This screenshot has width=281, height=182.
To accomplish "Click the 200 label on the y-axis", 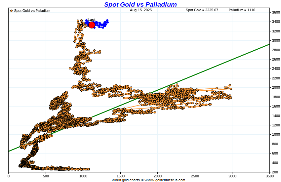I will [275, 172].
